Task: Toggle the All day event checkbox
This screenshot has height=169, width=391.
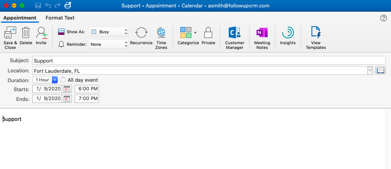Action: [63, 80]
